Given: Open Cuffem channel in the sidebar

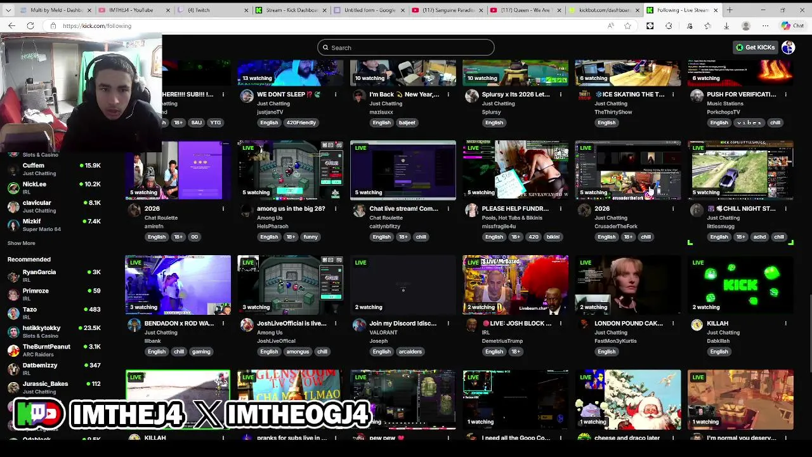Looking at the screenshot, I should click(x=54, y=169).
